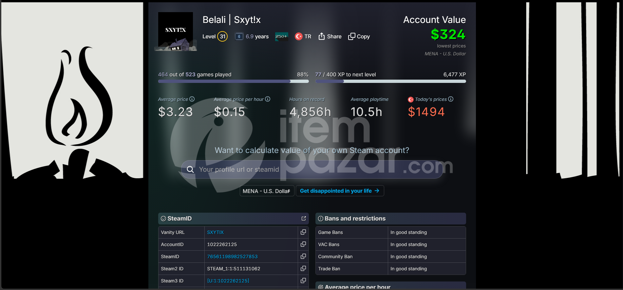Open the SXYT!X profile avatar
Image resolution: width=623 pixels, height=290 pixels.
(176, 31)
